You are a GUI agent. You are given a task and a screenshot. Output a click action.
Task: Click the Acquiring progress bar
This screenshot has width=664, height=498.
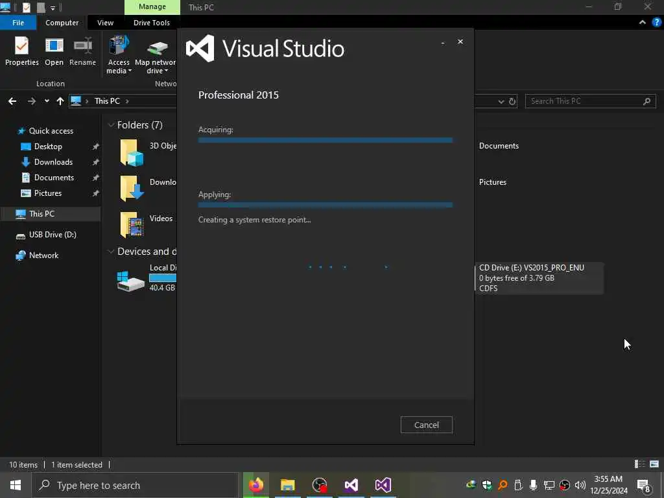coord(326,140)
